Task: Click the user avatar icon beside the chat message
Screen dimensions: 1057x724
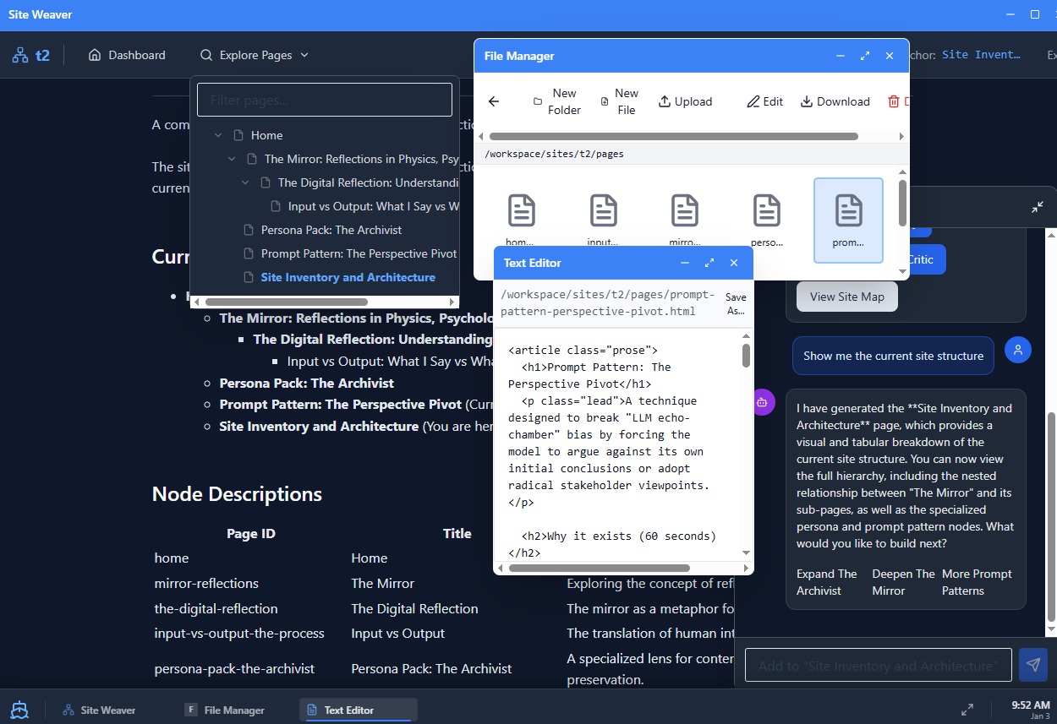Action: click(x=1017, y=349)
